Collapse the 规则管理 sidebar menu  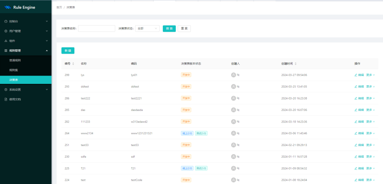click(x=47, y=50)
